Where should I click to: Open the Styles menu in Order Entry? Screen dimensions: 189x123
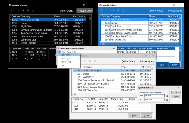(69, 52)
